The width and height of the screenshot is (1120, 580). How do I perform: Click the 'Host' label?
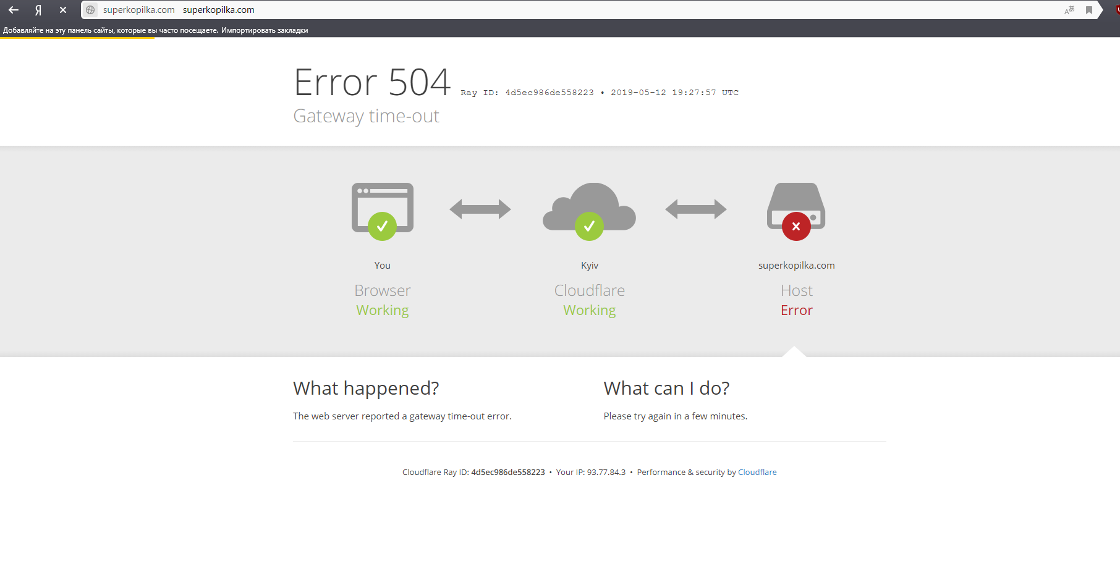pos(797,290)
